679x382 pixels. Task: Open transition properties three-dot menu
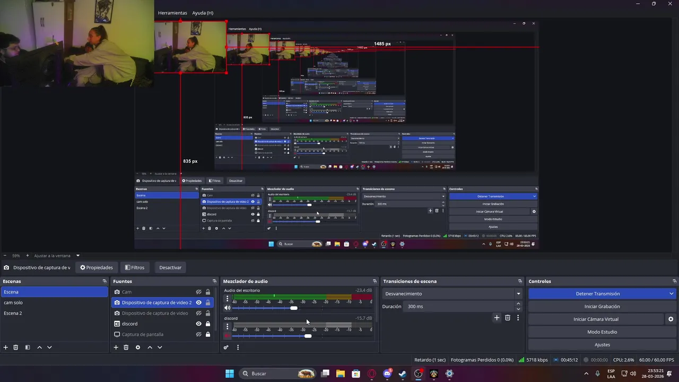click(x=518, y=318)
